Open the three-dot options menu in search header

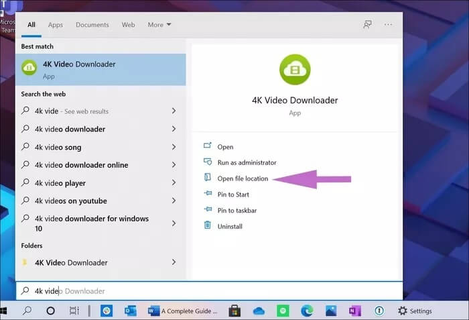[x=388, y=25]
